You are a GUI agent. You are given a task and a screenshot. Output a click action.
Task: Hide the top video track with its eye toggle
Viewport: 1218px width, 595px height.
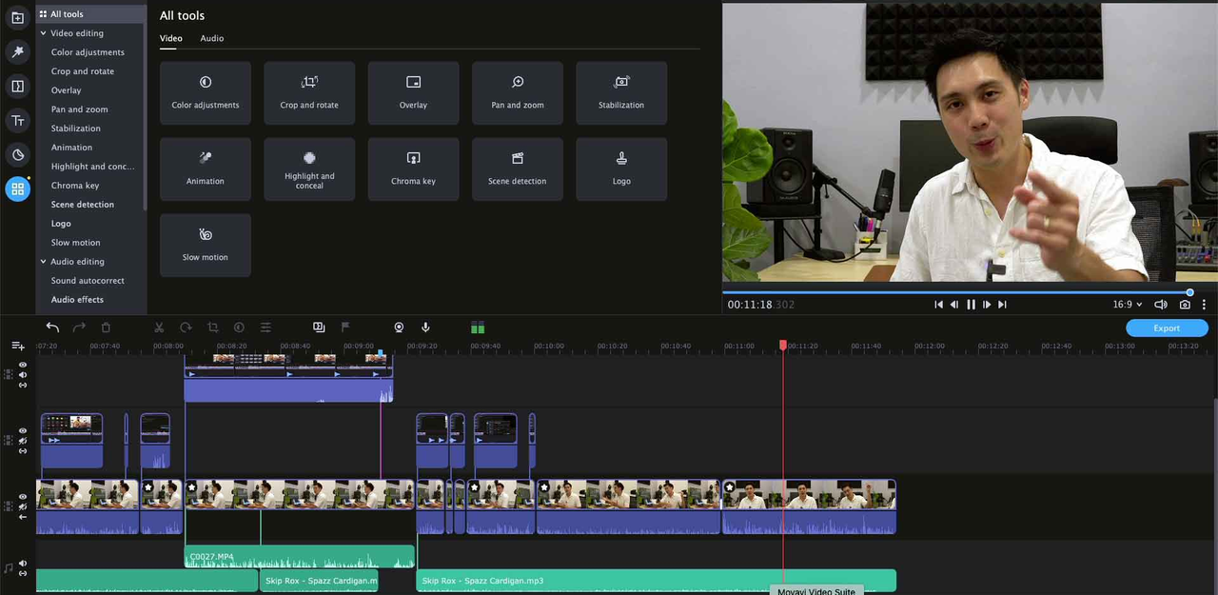(x=22, y=365)
